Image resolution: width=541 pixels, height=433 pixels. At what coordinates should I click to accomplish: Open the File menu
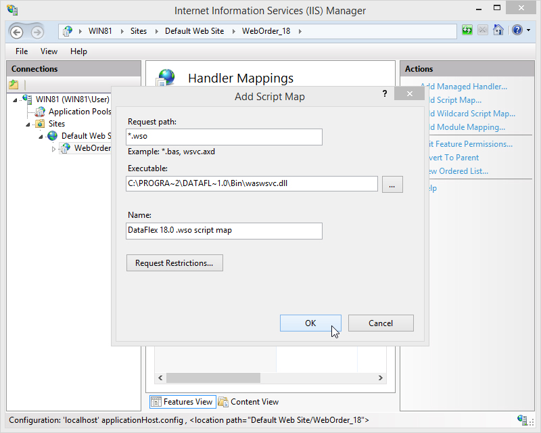pos(22,51)
